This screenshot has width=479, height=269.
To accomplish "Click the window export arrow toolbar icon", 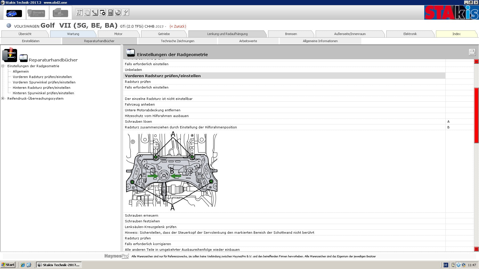I will point(103,12).
